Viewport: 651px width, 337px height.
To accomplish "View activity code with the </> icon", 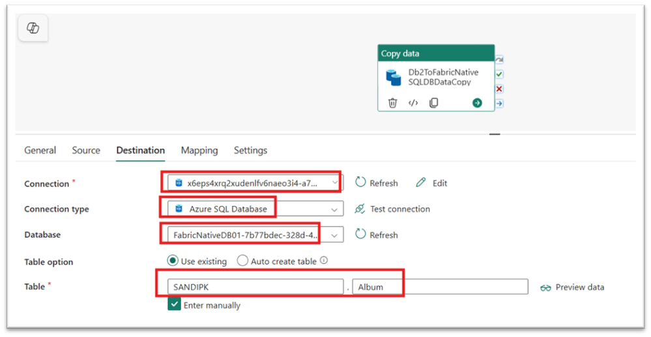I will pyautogui.click(x=413, y=102).
